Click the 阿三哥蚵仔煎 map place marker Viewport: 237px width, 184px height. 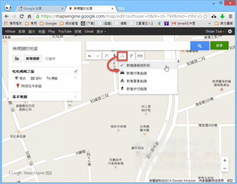click(x=146, y=114)
